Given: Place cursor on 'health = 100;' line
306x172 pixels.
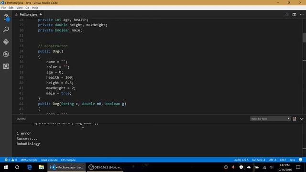Looking at the screenshot, I should click(60, 77).
